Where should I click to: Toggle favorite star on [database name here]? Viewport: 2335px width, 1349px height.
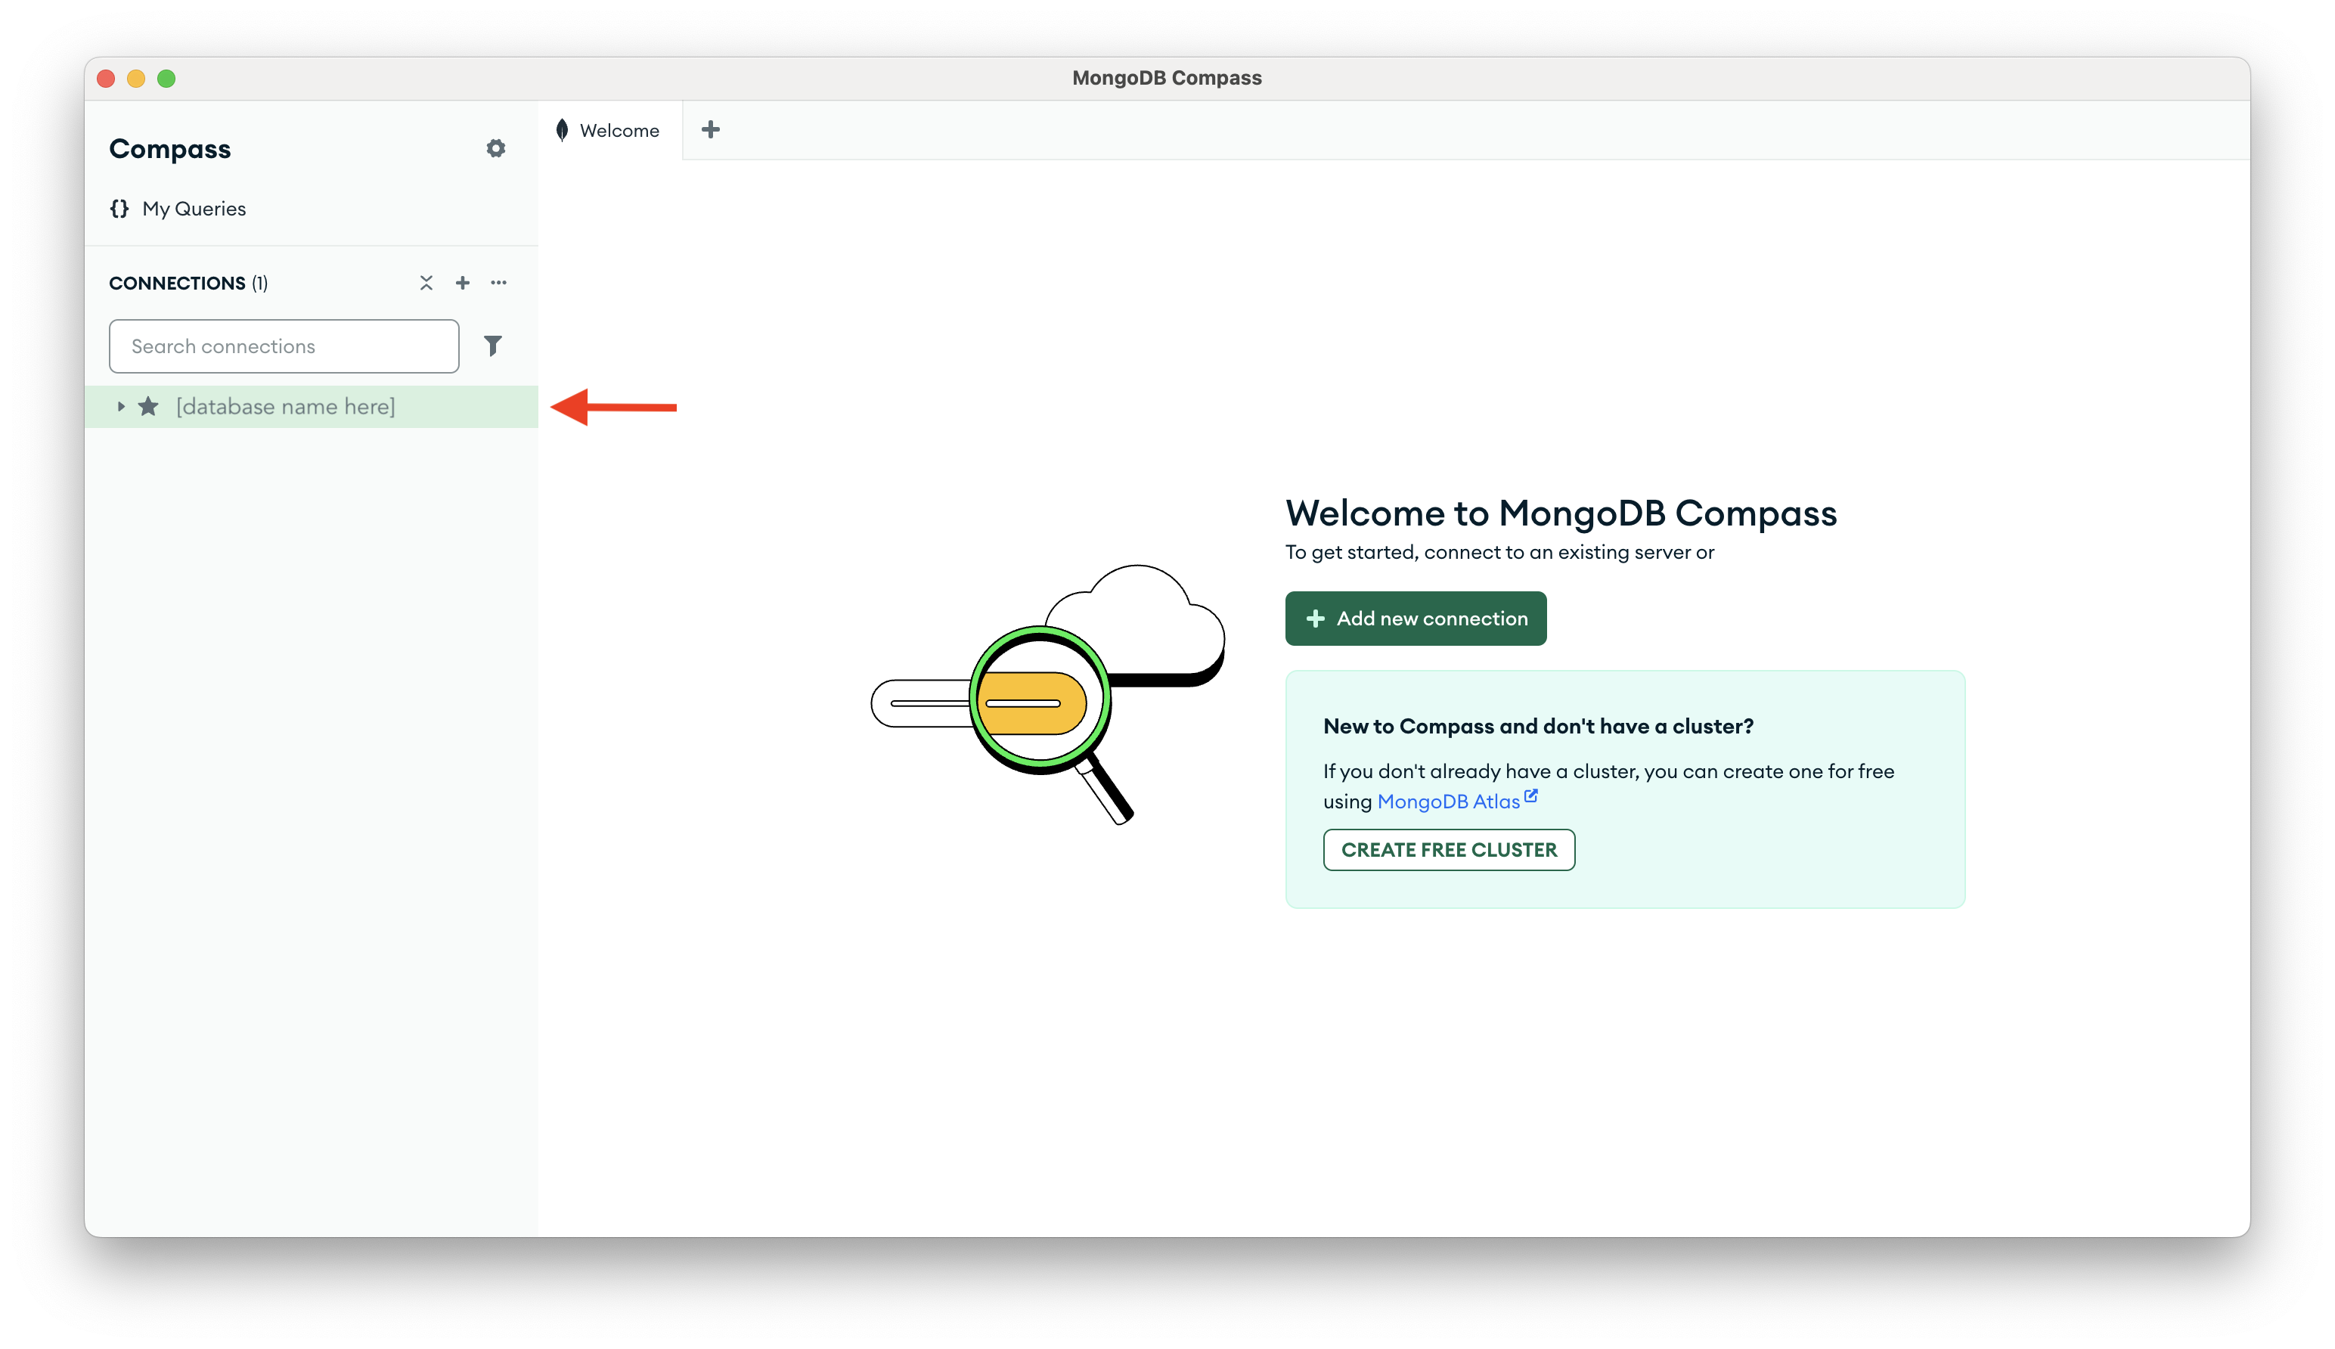coord(148,406)
